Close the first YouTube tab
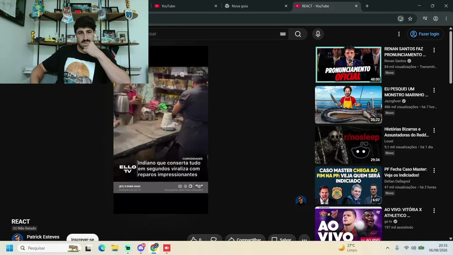453x255 pixels. [216, 6]
